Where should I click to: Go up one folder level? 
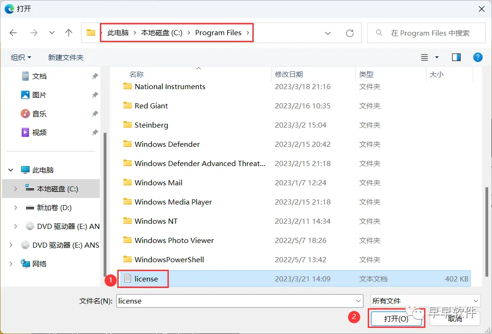pos(69,33)
